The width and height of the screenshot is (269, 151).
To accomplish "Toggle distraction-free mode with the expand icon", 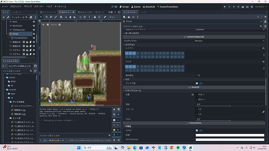I will 119,12.
